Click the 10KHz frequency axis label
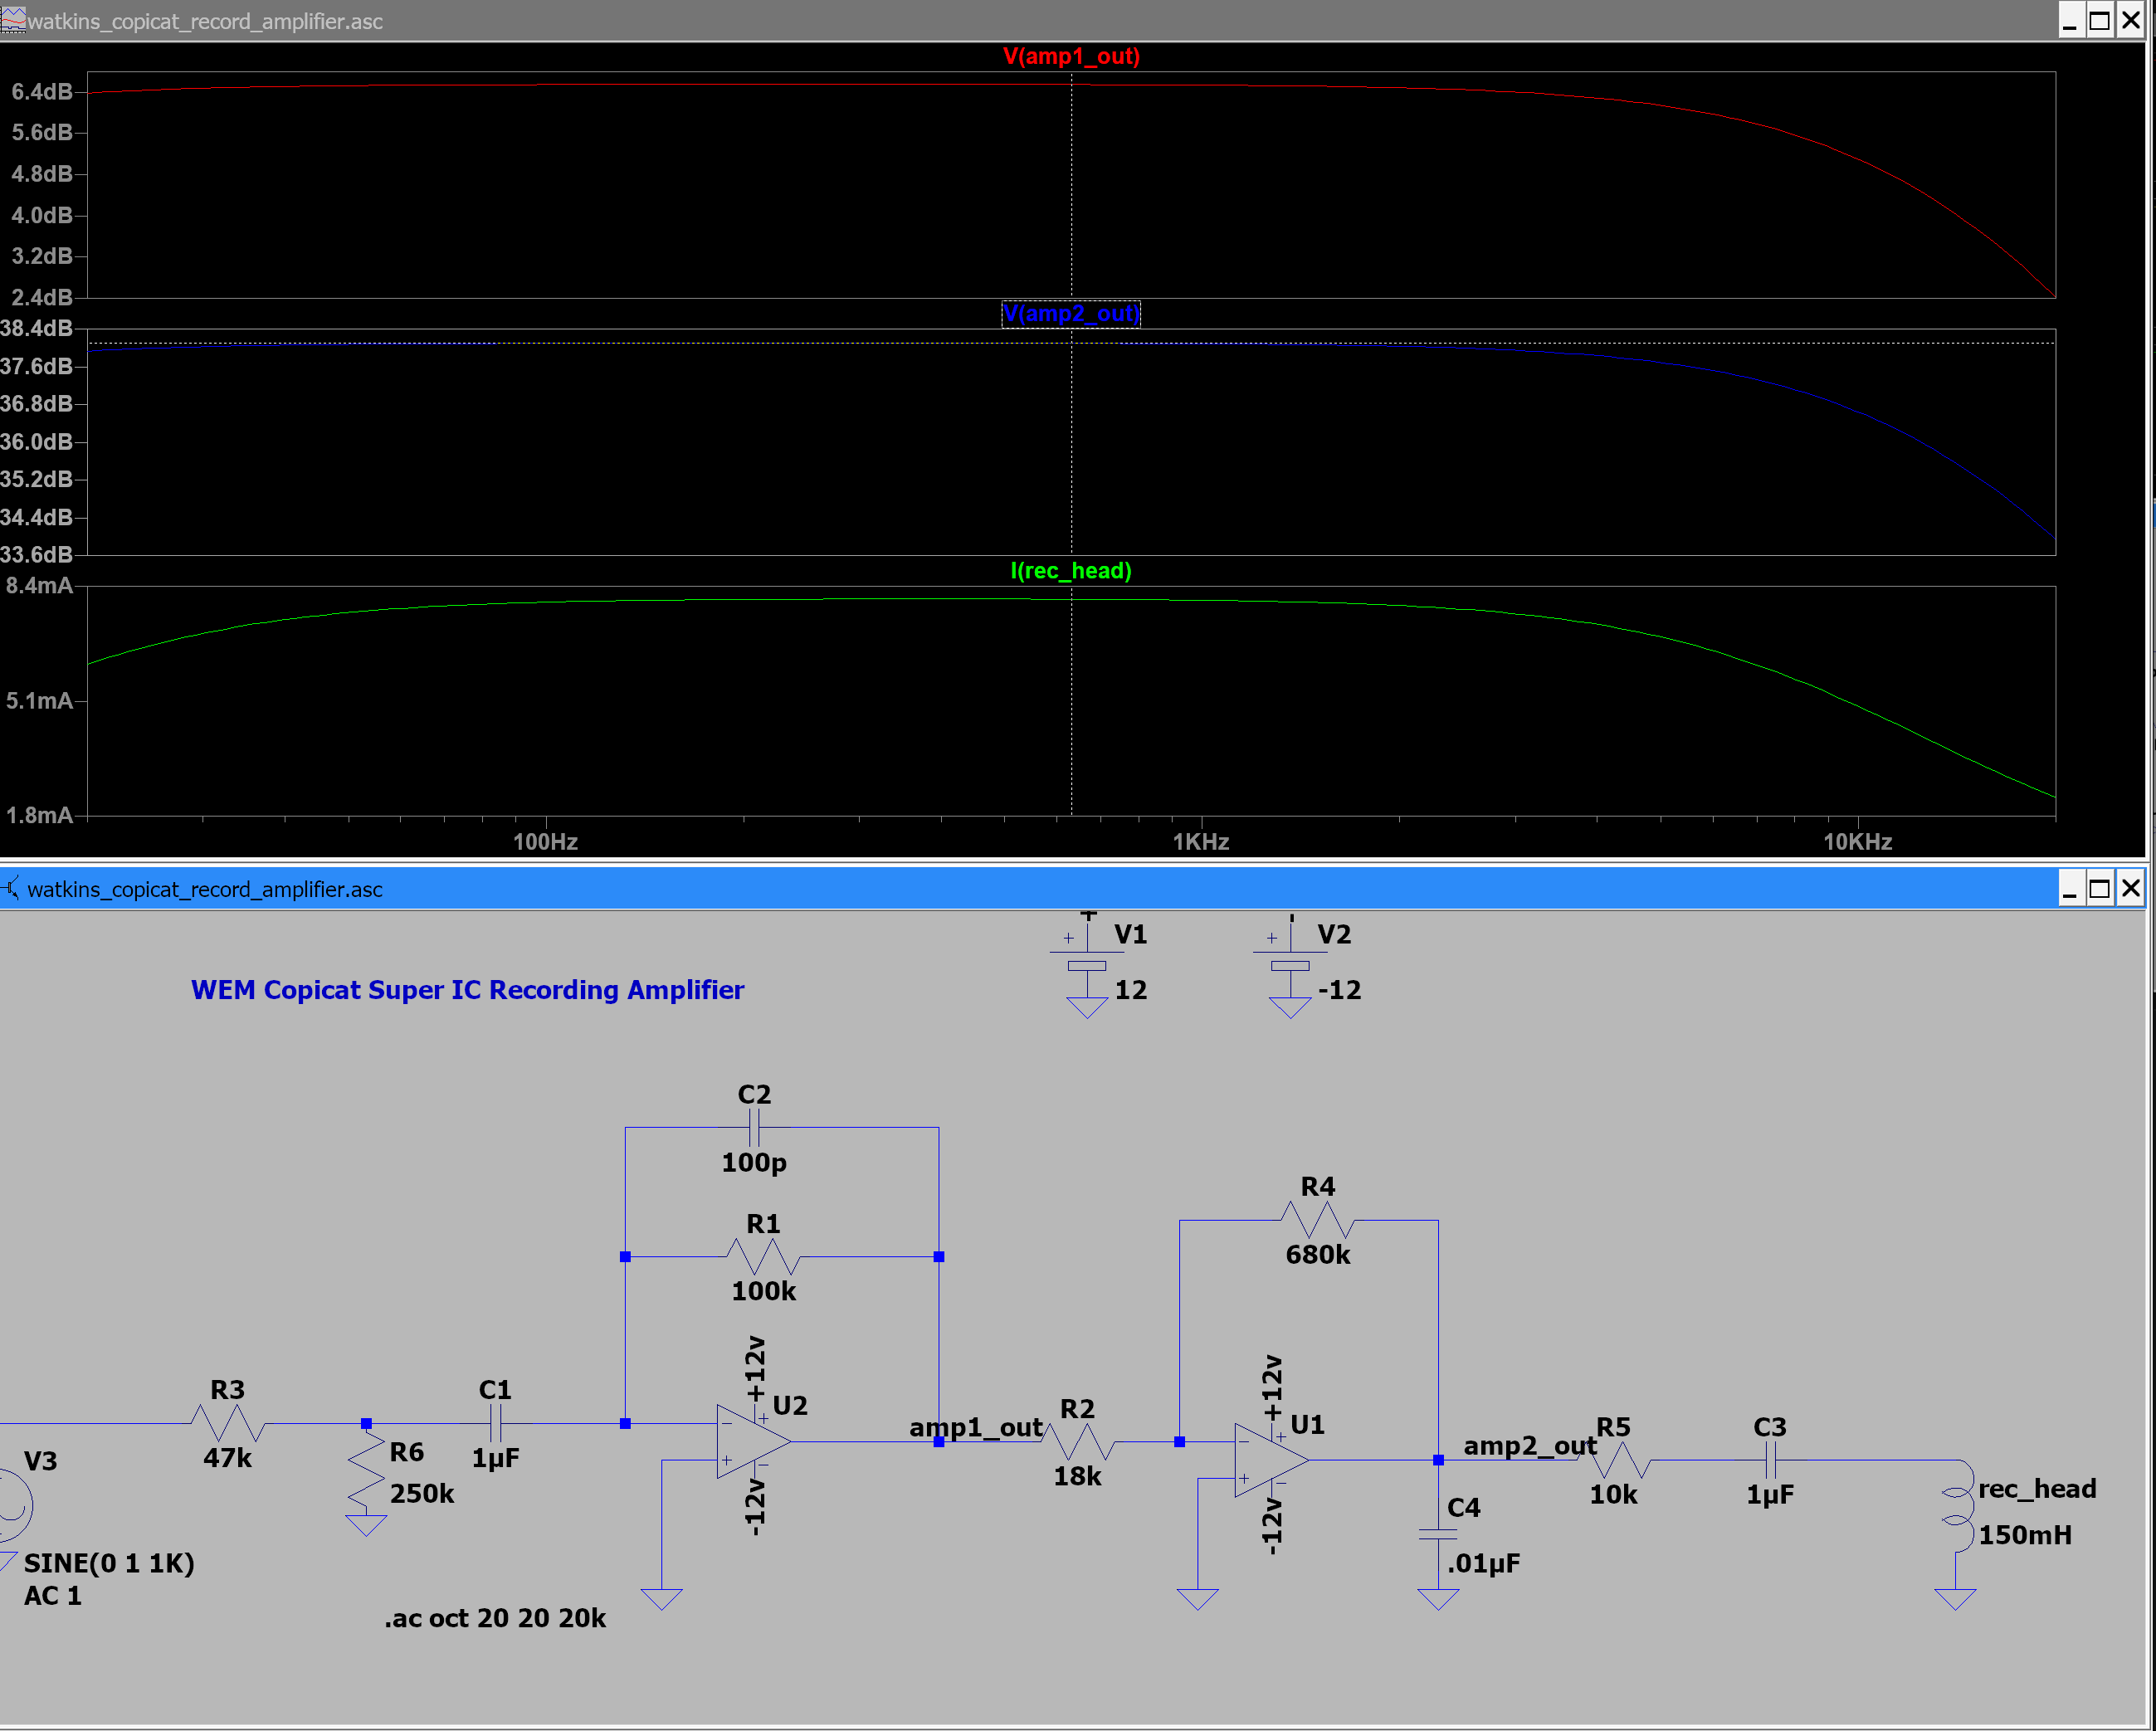The height and width of the screenshot is (1731, 2156). [1857, 842]
